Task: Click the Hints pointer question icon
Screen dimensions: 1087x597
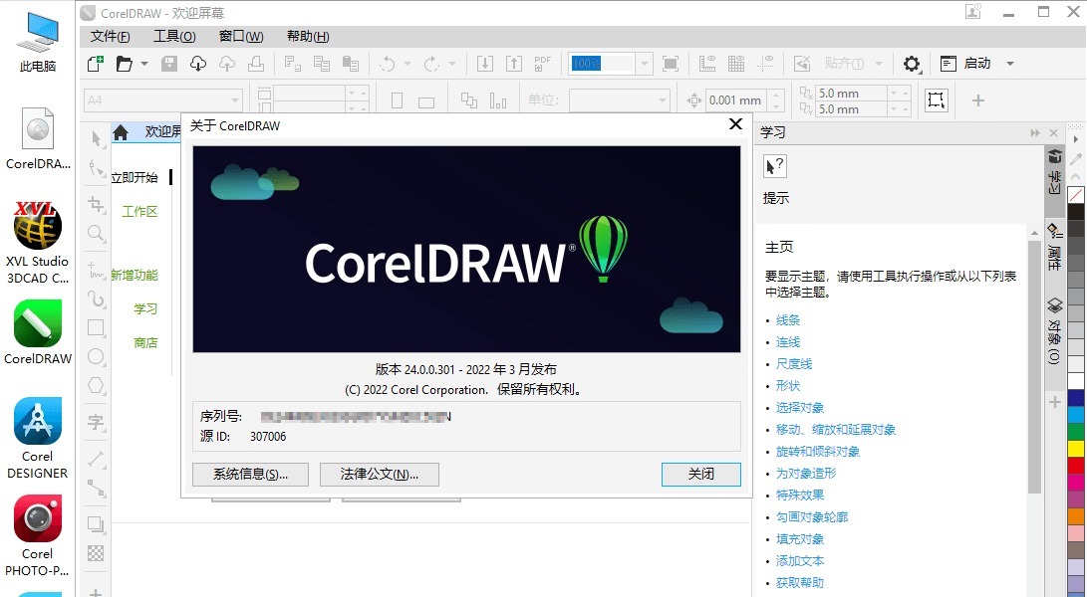Action: (x=775, y=165)
